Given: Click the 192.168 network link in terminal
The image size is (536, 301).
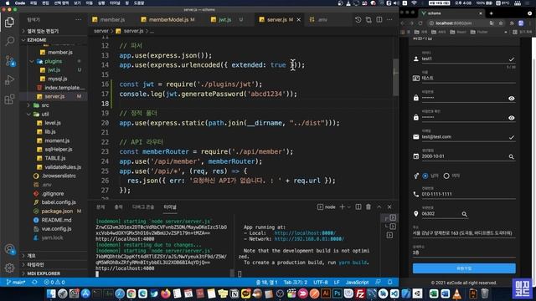Looking at the screenshot, I should pos(309,239).
